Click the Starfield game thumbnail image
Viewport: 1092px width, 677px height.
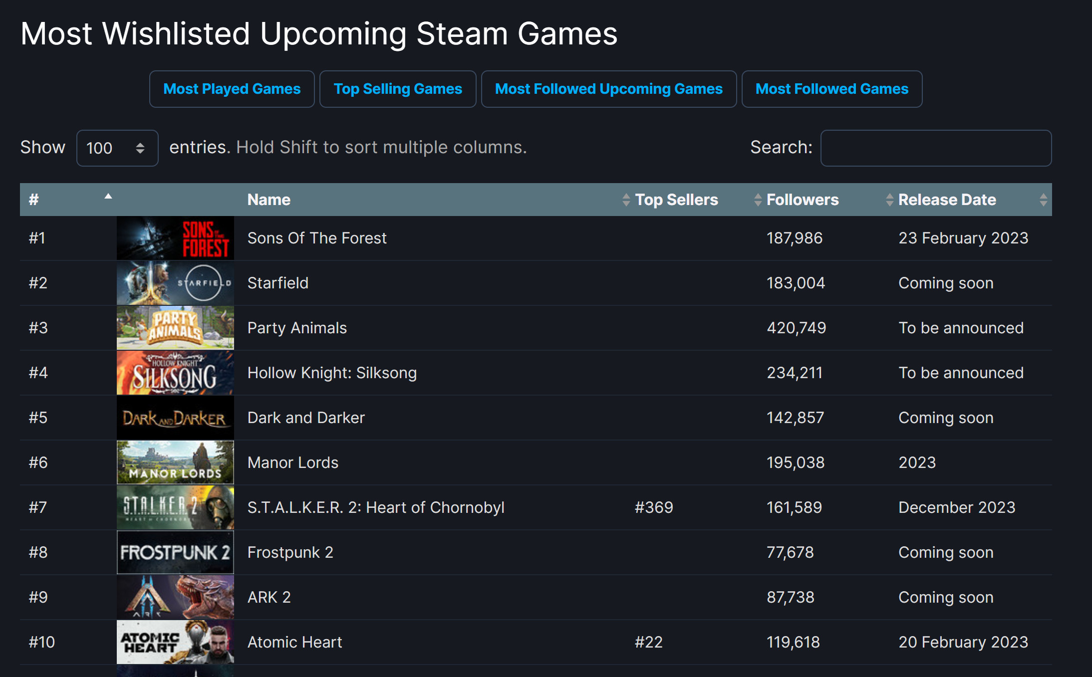(x=175, y=283)
